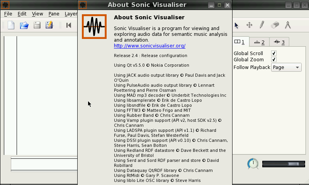The image size is (309, 185).
Task: Open the Pane menu
Action: pos(54,14)
